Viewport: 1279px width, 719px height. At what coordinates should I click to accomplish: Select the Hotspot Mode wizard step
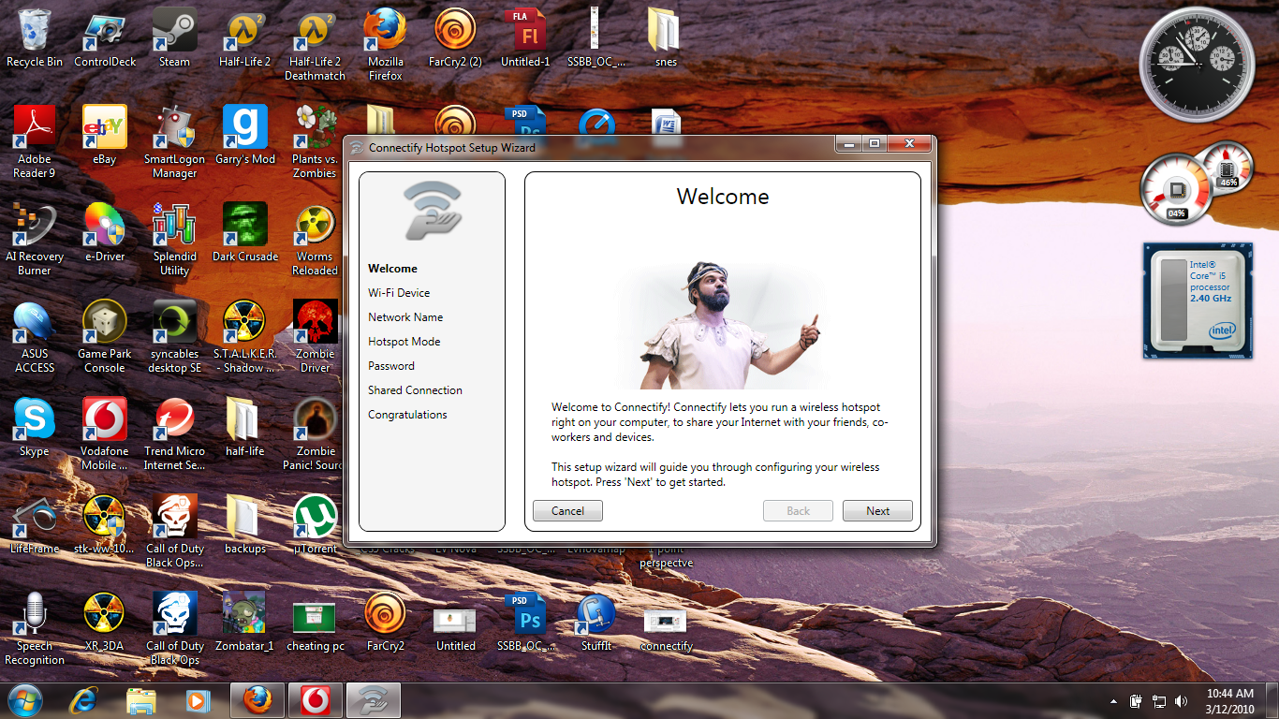pos(404,342)
